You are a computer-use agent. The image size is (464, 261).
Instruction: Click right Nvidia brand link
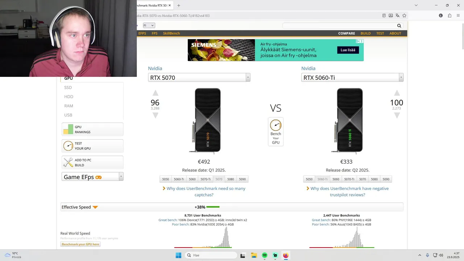tap(308, 68)
